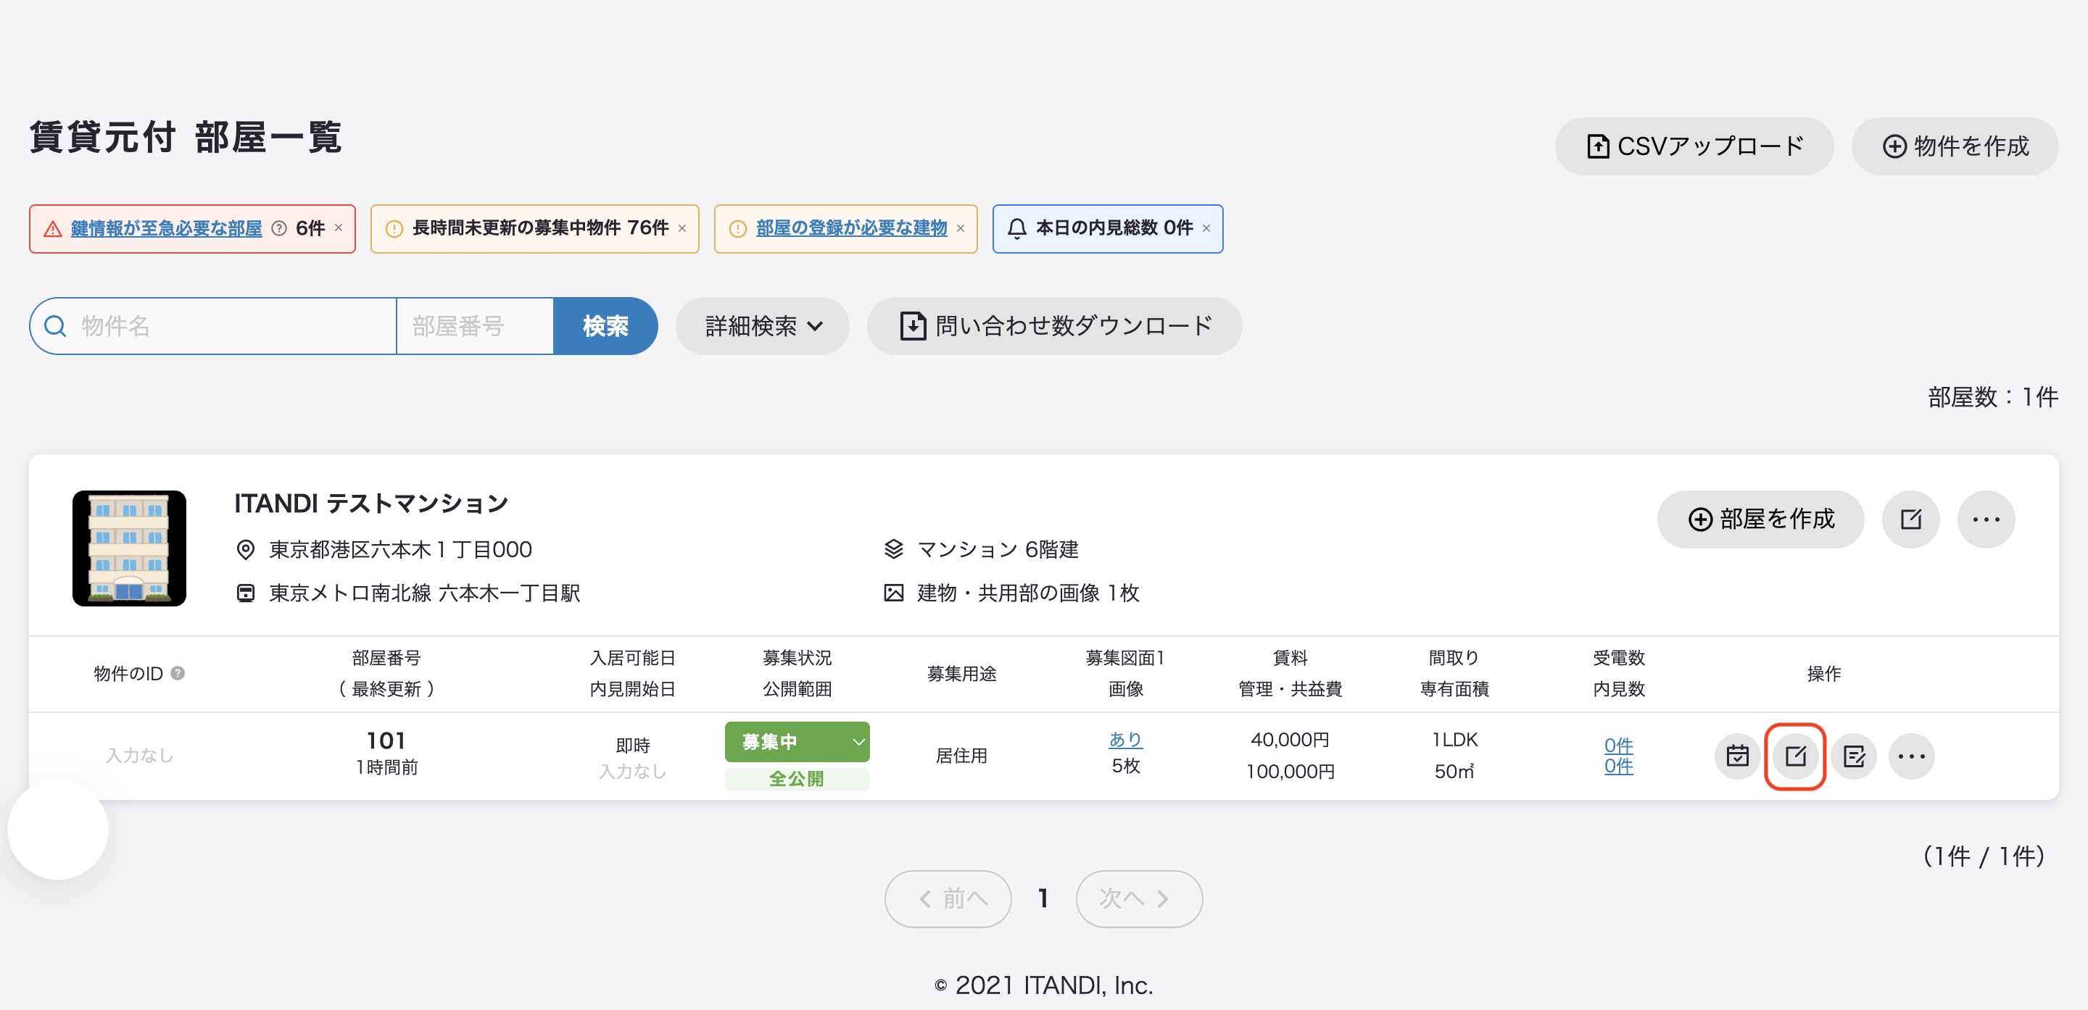This screenshot has width=2088, height=1010.
Task: Click the building edit icon beside 部屋を作成
Action: [1910, 519]
